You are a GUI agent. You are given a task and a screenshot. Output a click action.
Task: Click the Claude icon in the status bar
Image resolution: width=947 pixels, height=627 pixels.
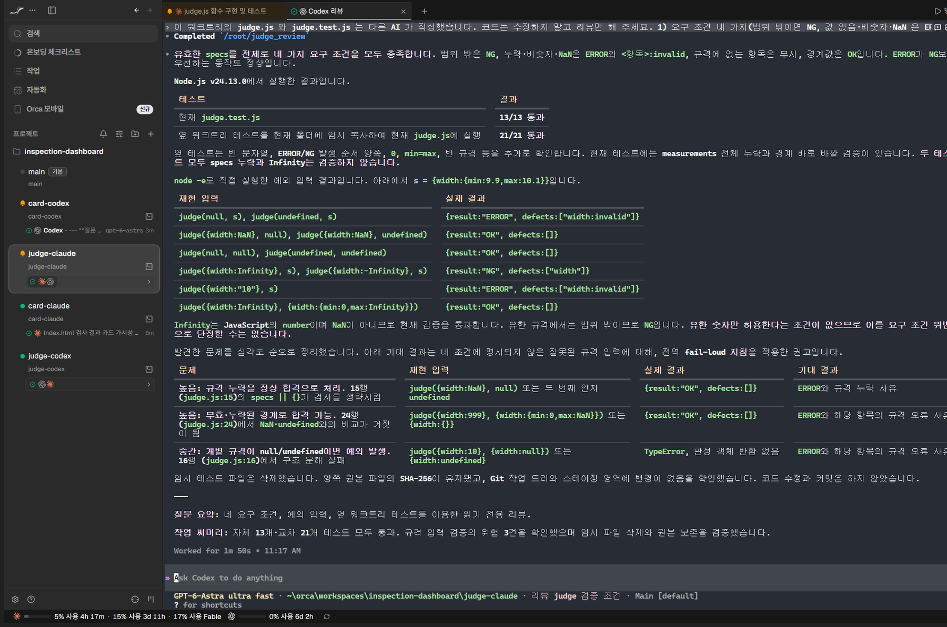pos(17,616)
